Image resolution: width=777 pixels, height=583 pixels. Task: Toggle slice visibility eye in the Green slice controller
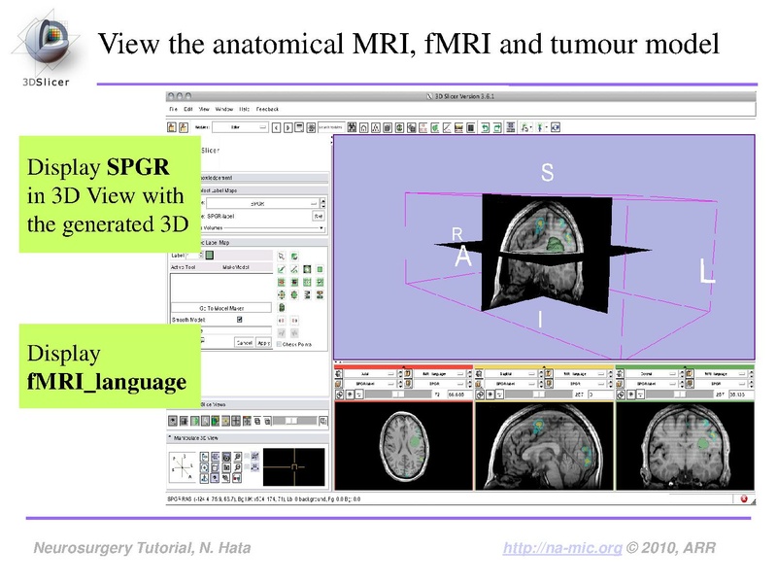pos(630,394)
